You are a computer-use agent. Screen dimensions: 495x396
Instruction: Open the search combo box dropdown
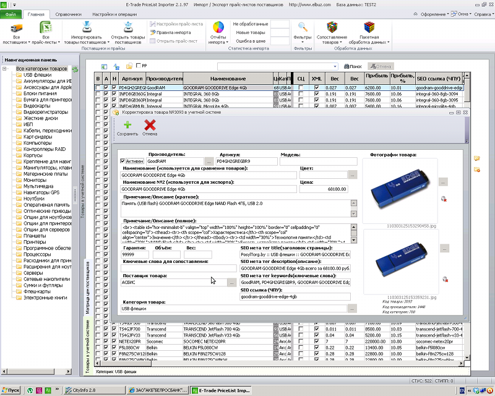[x=335, y=67]
